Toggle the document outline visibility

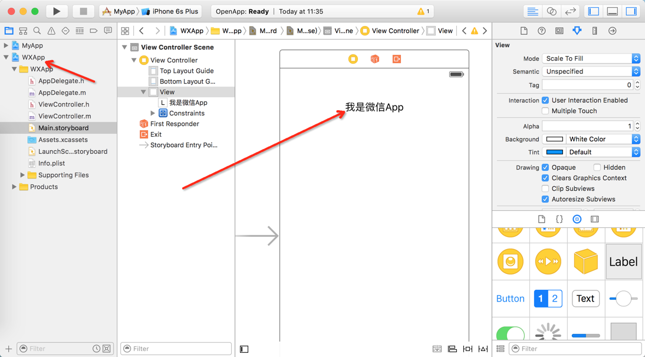click(244, 349)
